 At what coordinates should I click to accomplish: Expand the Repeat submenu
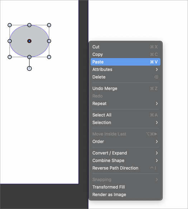[x=125, y=104]
